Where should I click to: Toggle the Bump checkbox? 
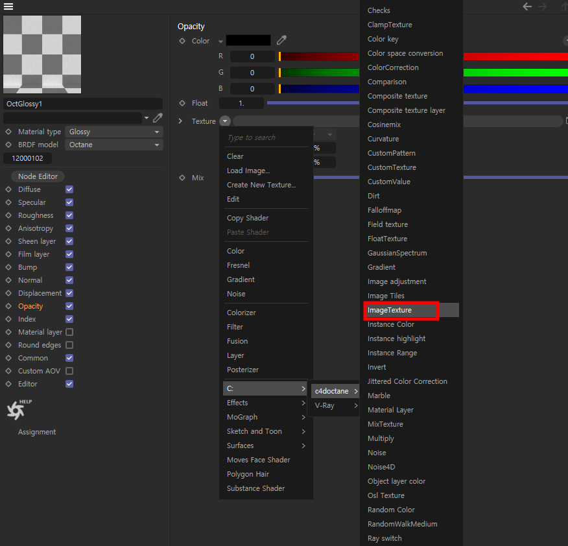tap(69, 267)
